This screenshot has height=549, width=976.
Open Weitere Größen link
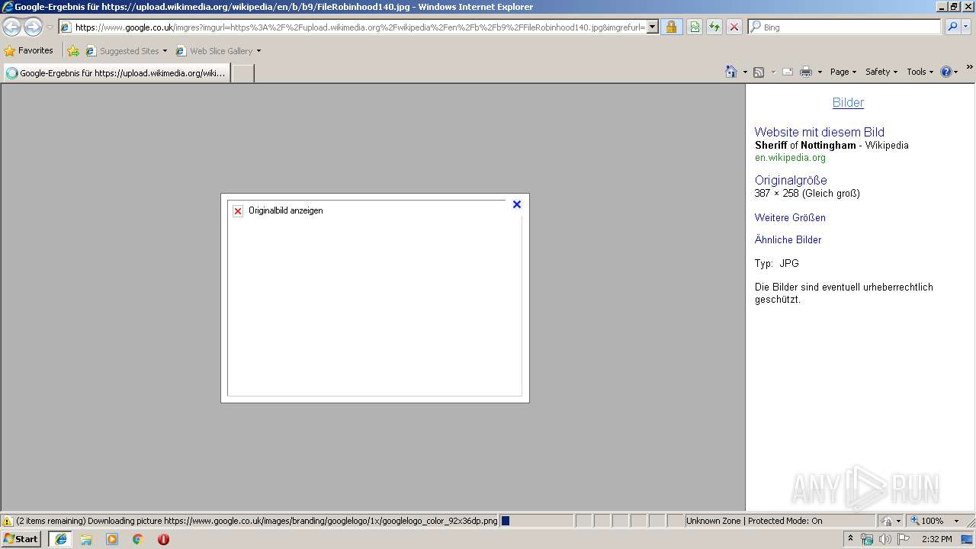(x=790, y=217)
